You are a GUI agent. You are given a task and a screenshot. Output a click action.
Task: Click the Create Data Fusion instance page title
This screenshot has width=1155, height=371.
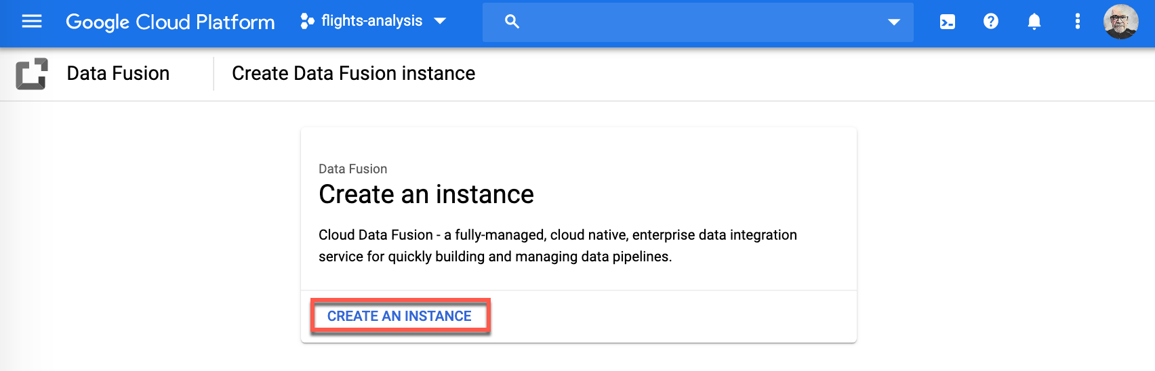pos(353,73)
